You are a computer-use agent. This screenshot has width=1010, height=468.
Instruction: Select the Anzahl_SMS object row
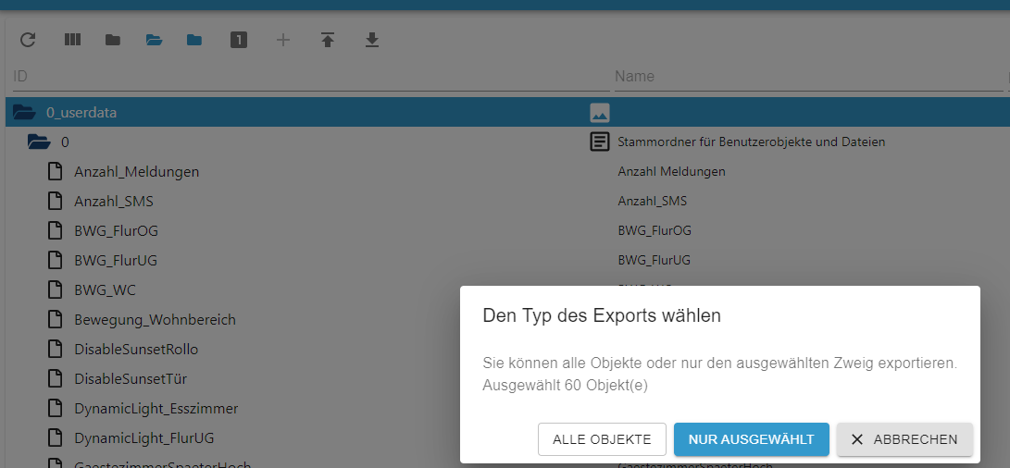(x=505, y=201)
